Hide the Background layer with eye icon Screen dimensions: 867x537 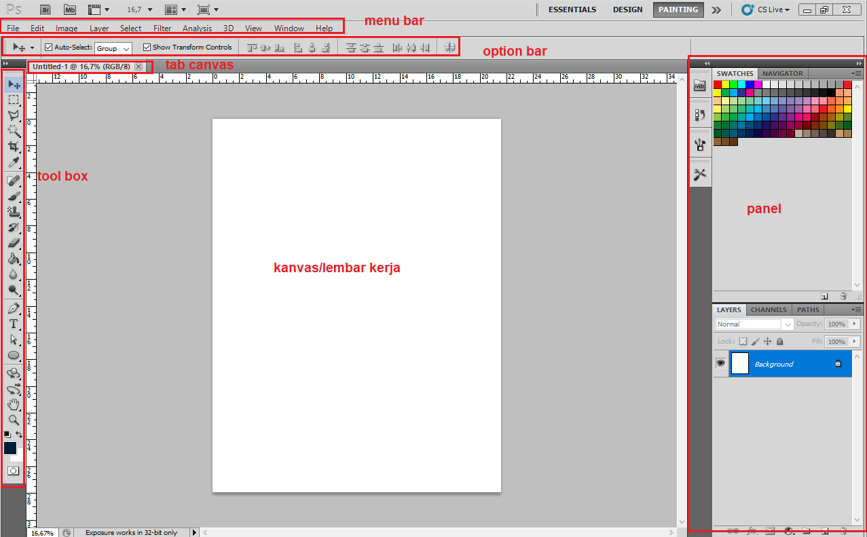click(x=720, y=364)
